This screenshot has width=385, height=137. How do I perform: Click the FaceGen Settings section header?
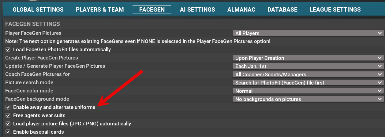pos(32,24)
